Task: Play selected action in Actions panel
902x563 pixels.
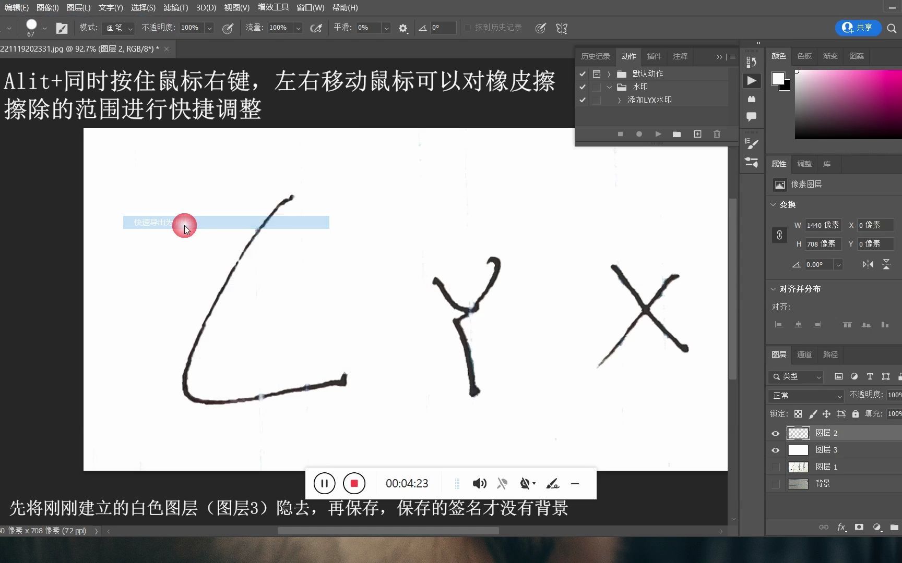Action: (658, 134)
